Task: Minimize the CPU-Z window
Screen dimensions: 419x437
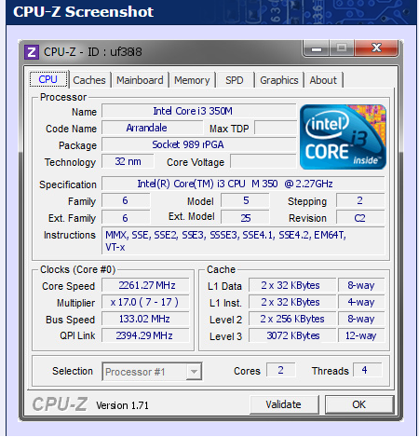Action: click(x=317, y=48)
